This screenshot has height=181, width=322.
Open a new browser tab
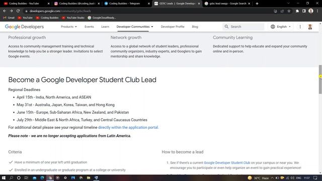[x=257, y=4]
